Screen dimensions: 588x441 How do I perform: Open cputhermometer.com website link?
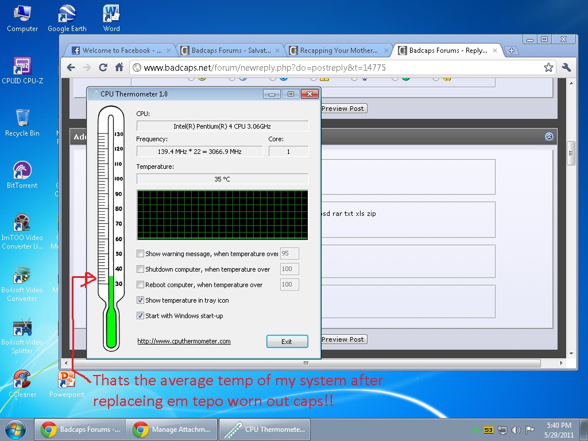point(184,341)
